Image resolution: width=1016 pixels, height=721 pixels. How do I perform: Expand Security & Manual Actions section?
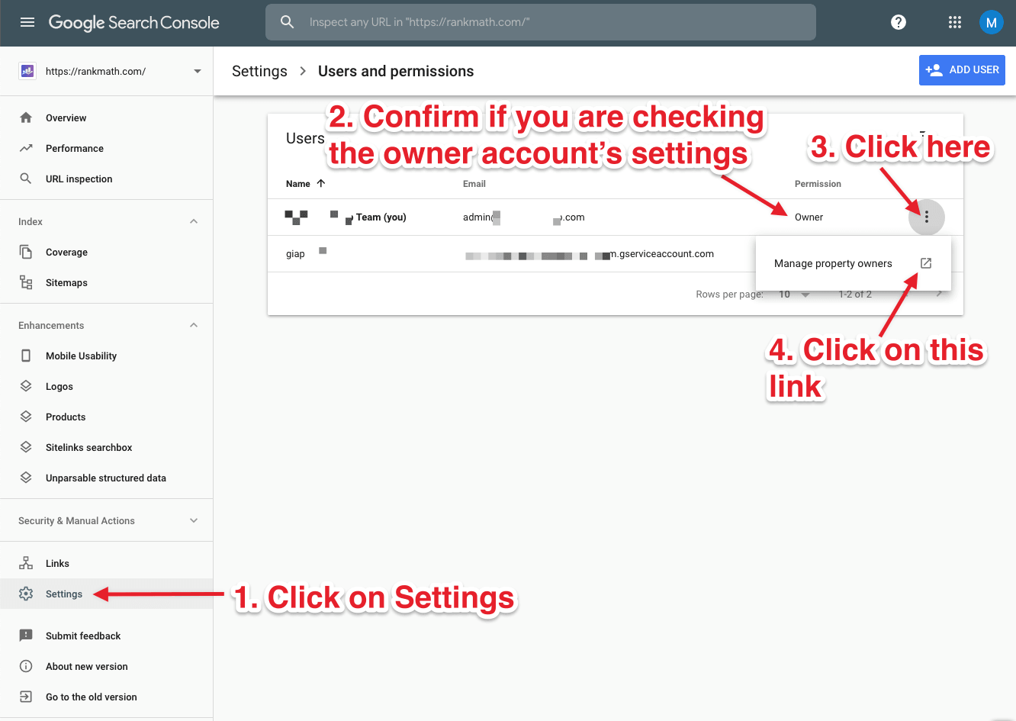pyautogui.click(x=194, y=520)
